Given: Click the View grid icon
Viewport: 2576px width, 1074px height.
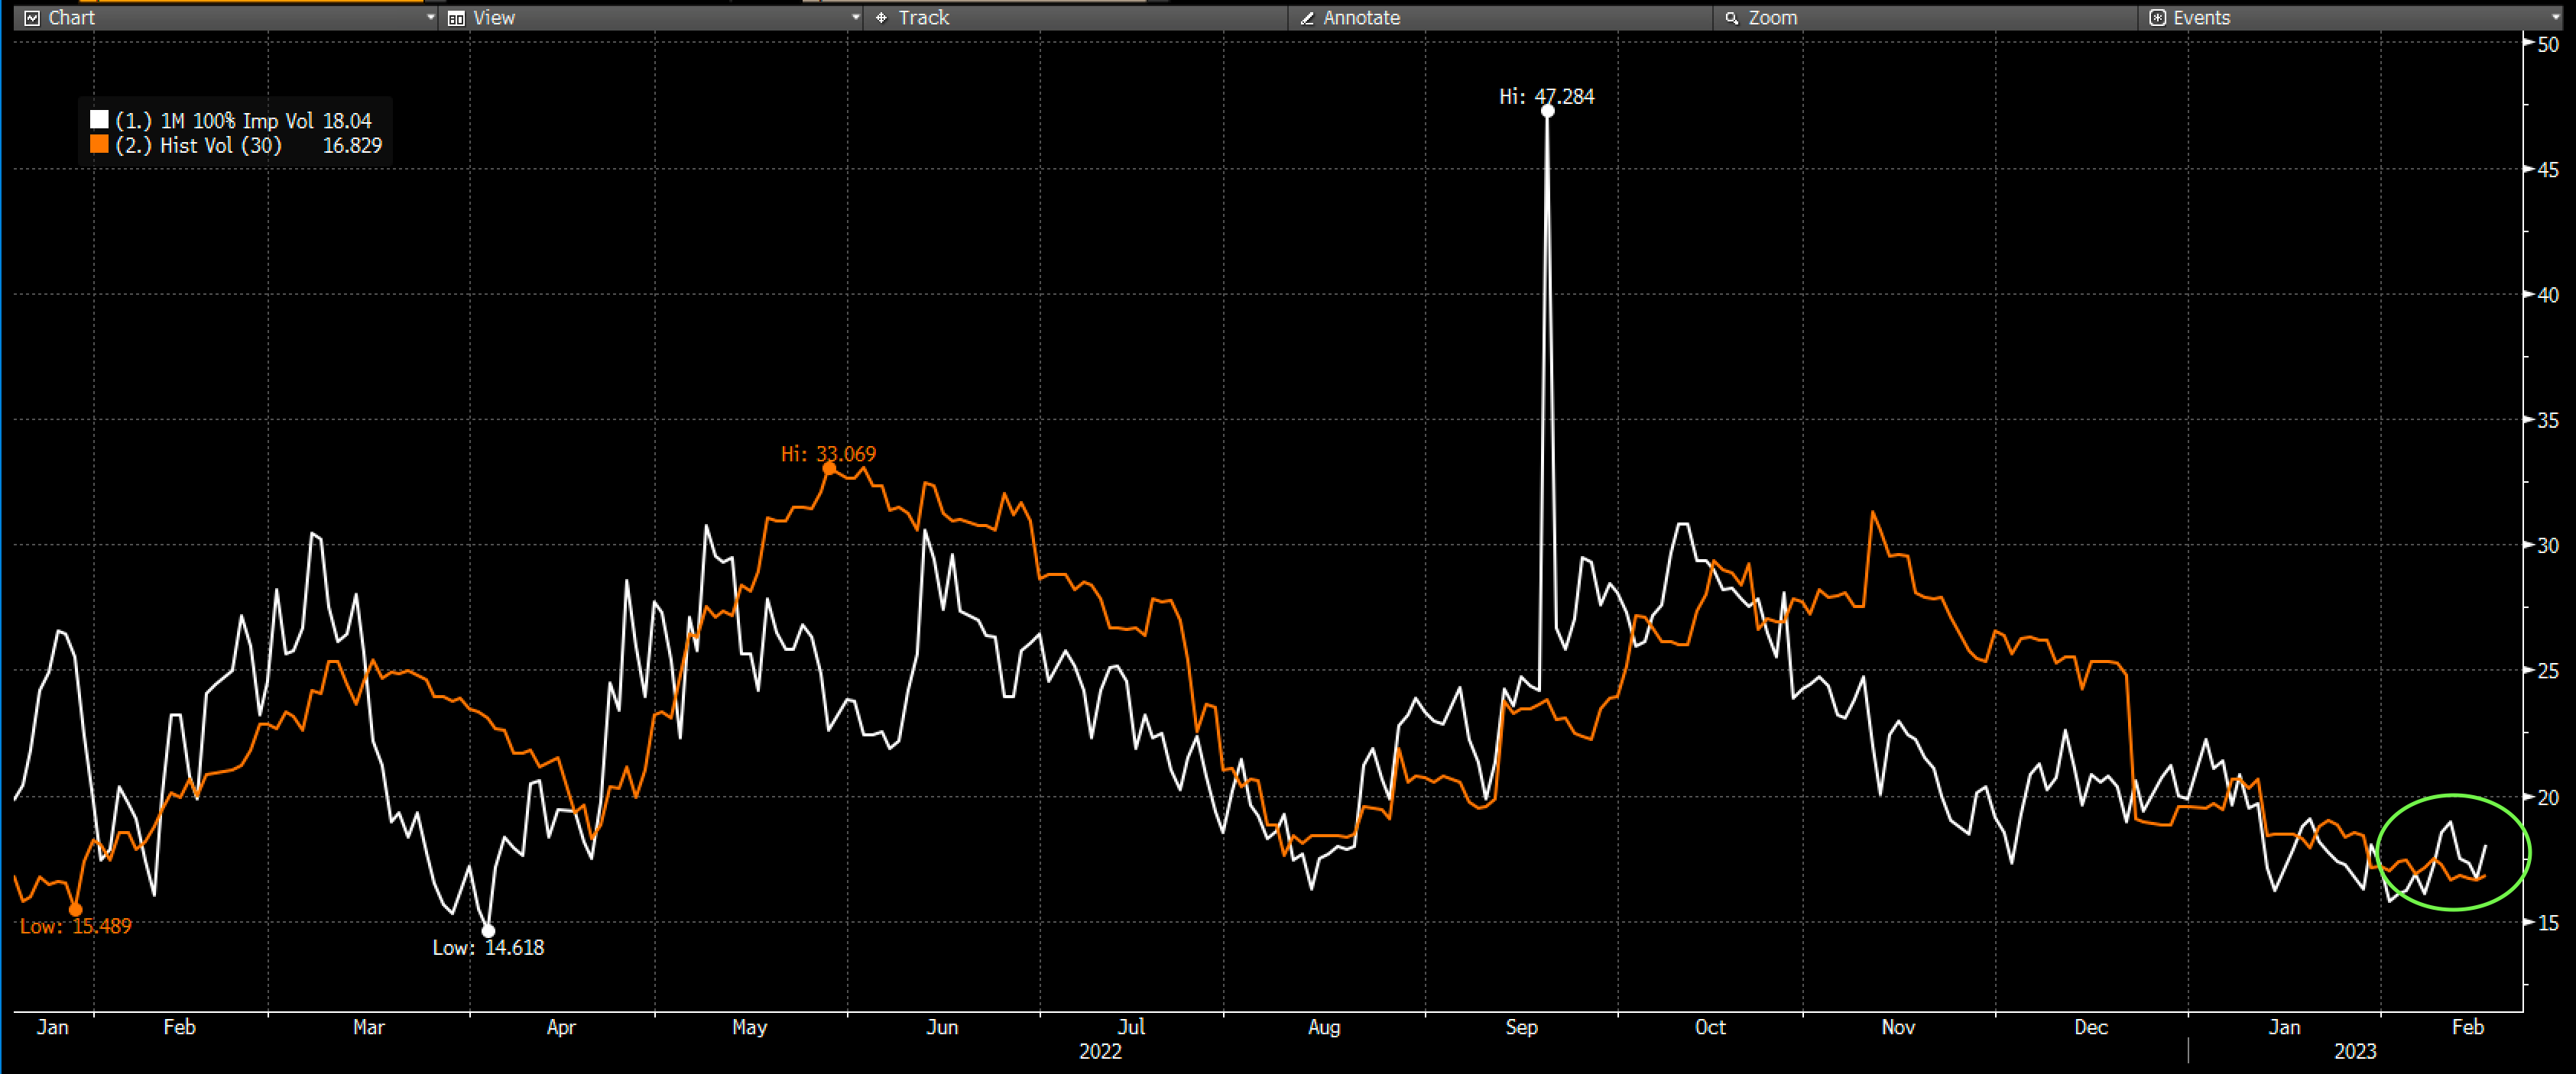Looking at the screenshot, I should (456, 18).
